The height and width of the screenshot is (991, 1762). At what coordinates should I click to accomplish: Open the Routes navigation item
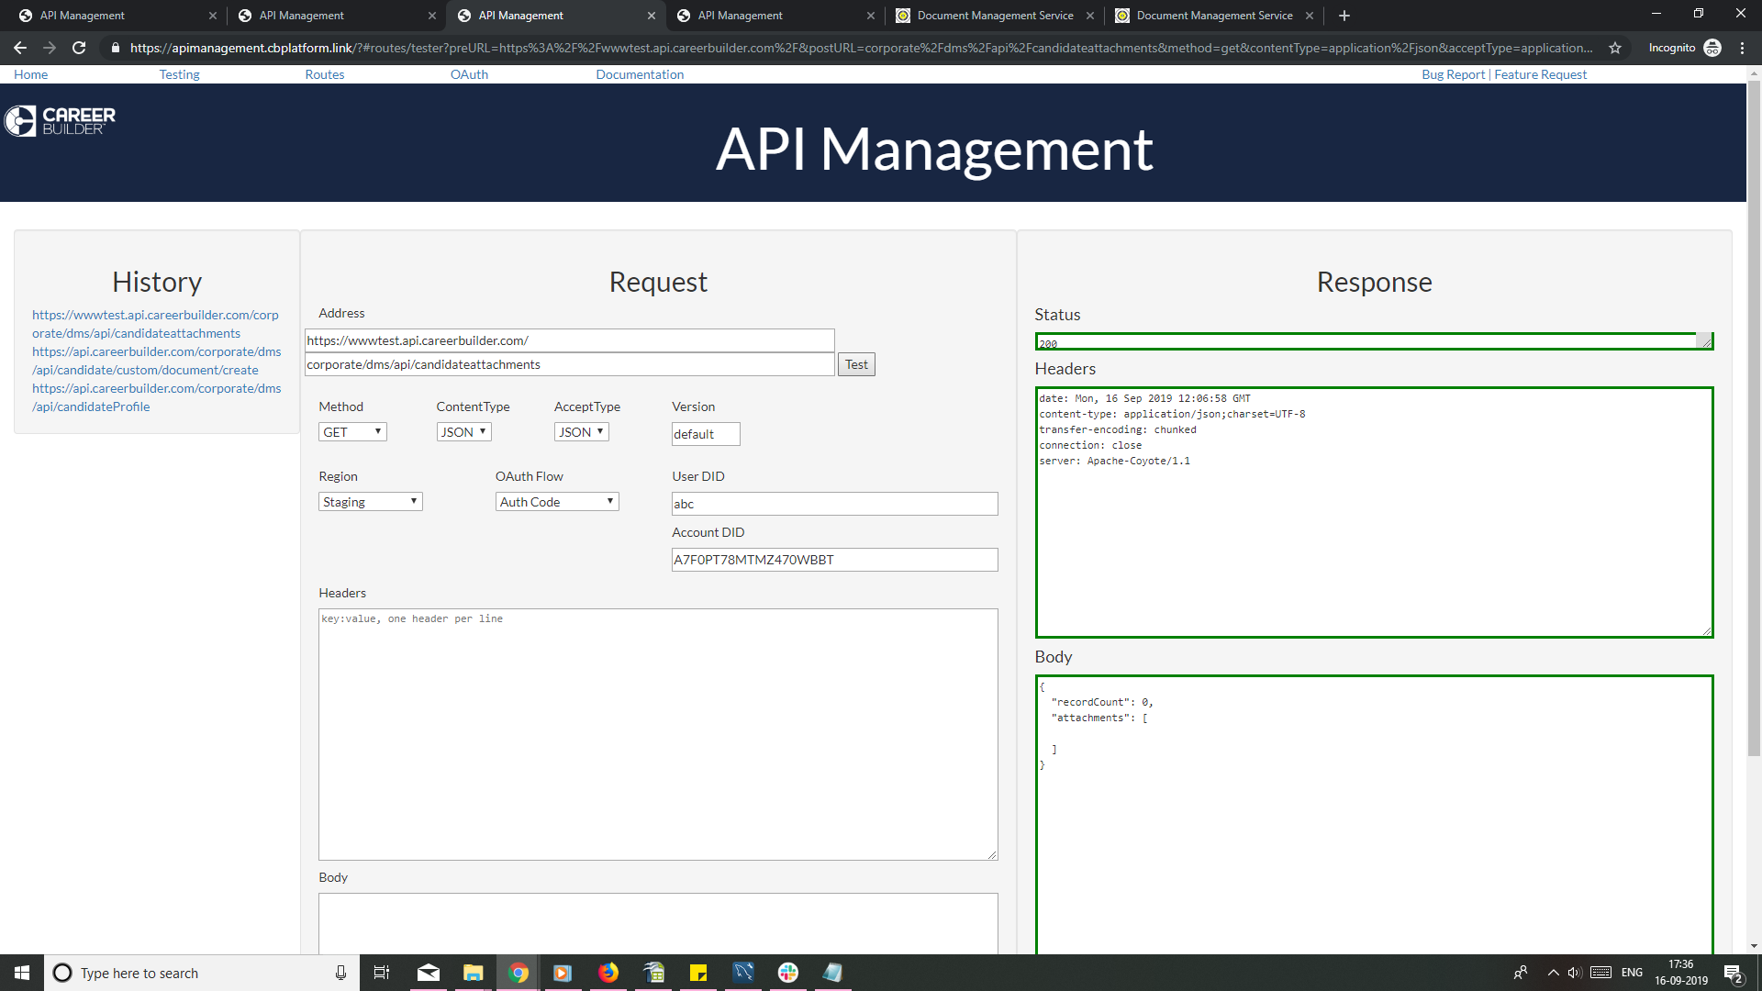coord(324,74)
